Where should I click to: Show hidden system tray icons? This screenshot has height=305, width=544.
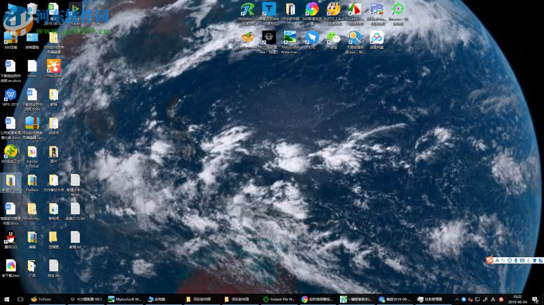[x=456, y=300]
